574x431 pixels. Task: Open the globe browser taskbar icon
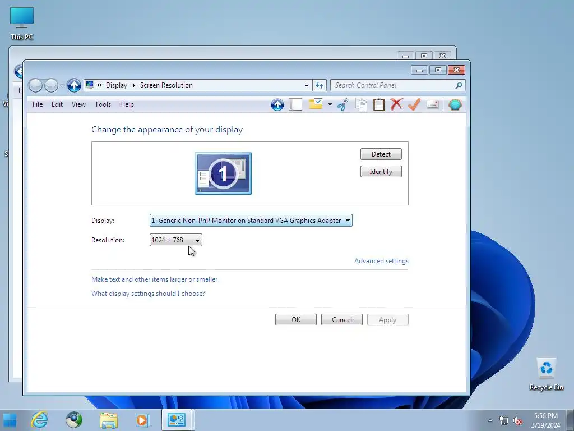coord(74,420)
